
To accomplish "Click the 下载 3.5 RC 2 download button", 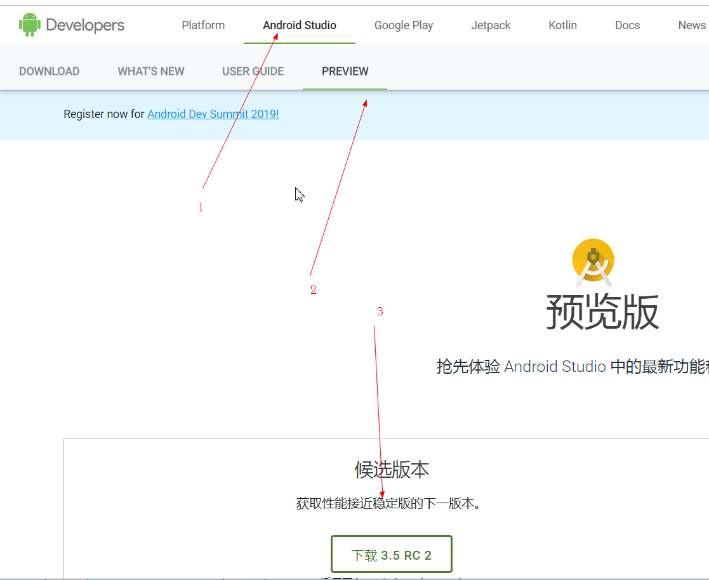I will 392,554.
